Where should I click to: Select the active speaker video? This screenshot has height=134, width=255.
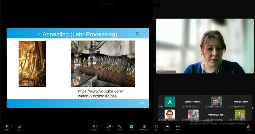(205, 46)
